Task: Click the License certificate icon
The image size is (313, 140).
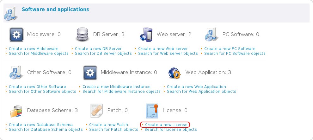Action: (x=152, y=111)
